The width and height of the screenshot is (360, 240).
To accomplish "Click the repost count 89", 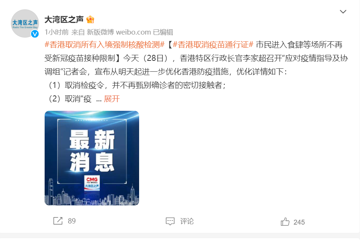I will (72, 221).
